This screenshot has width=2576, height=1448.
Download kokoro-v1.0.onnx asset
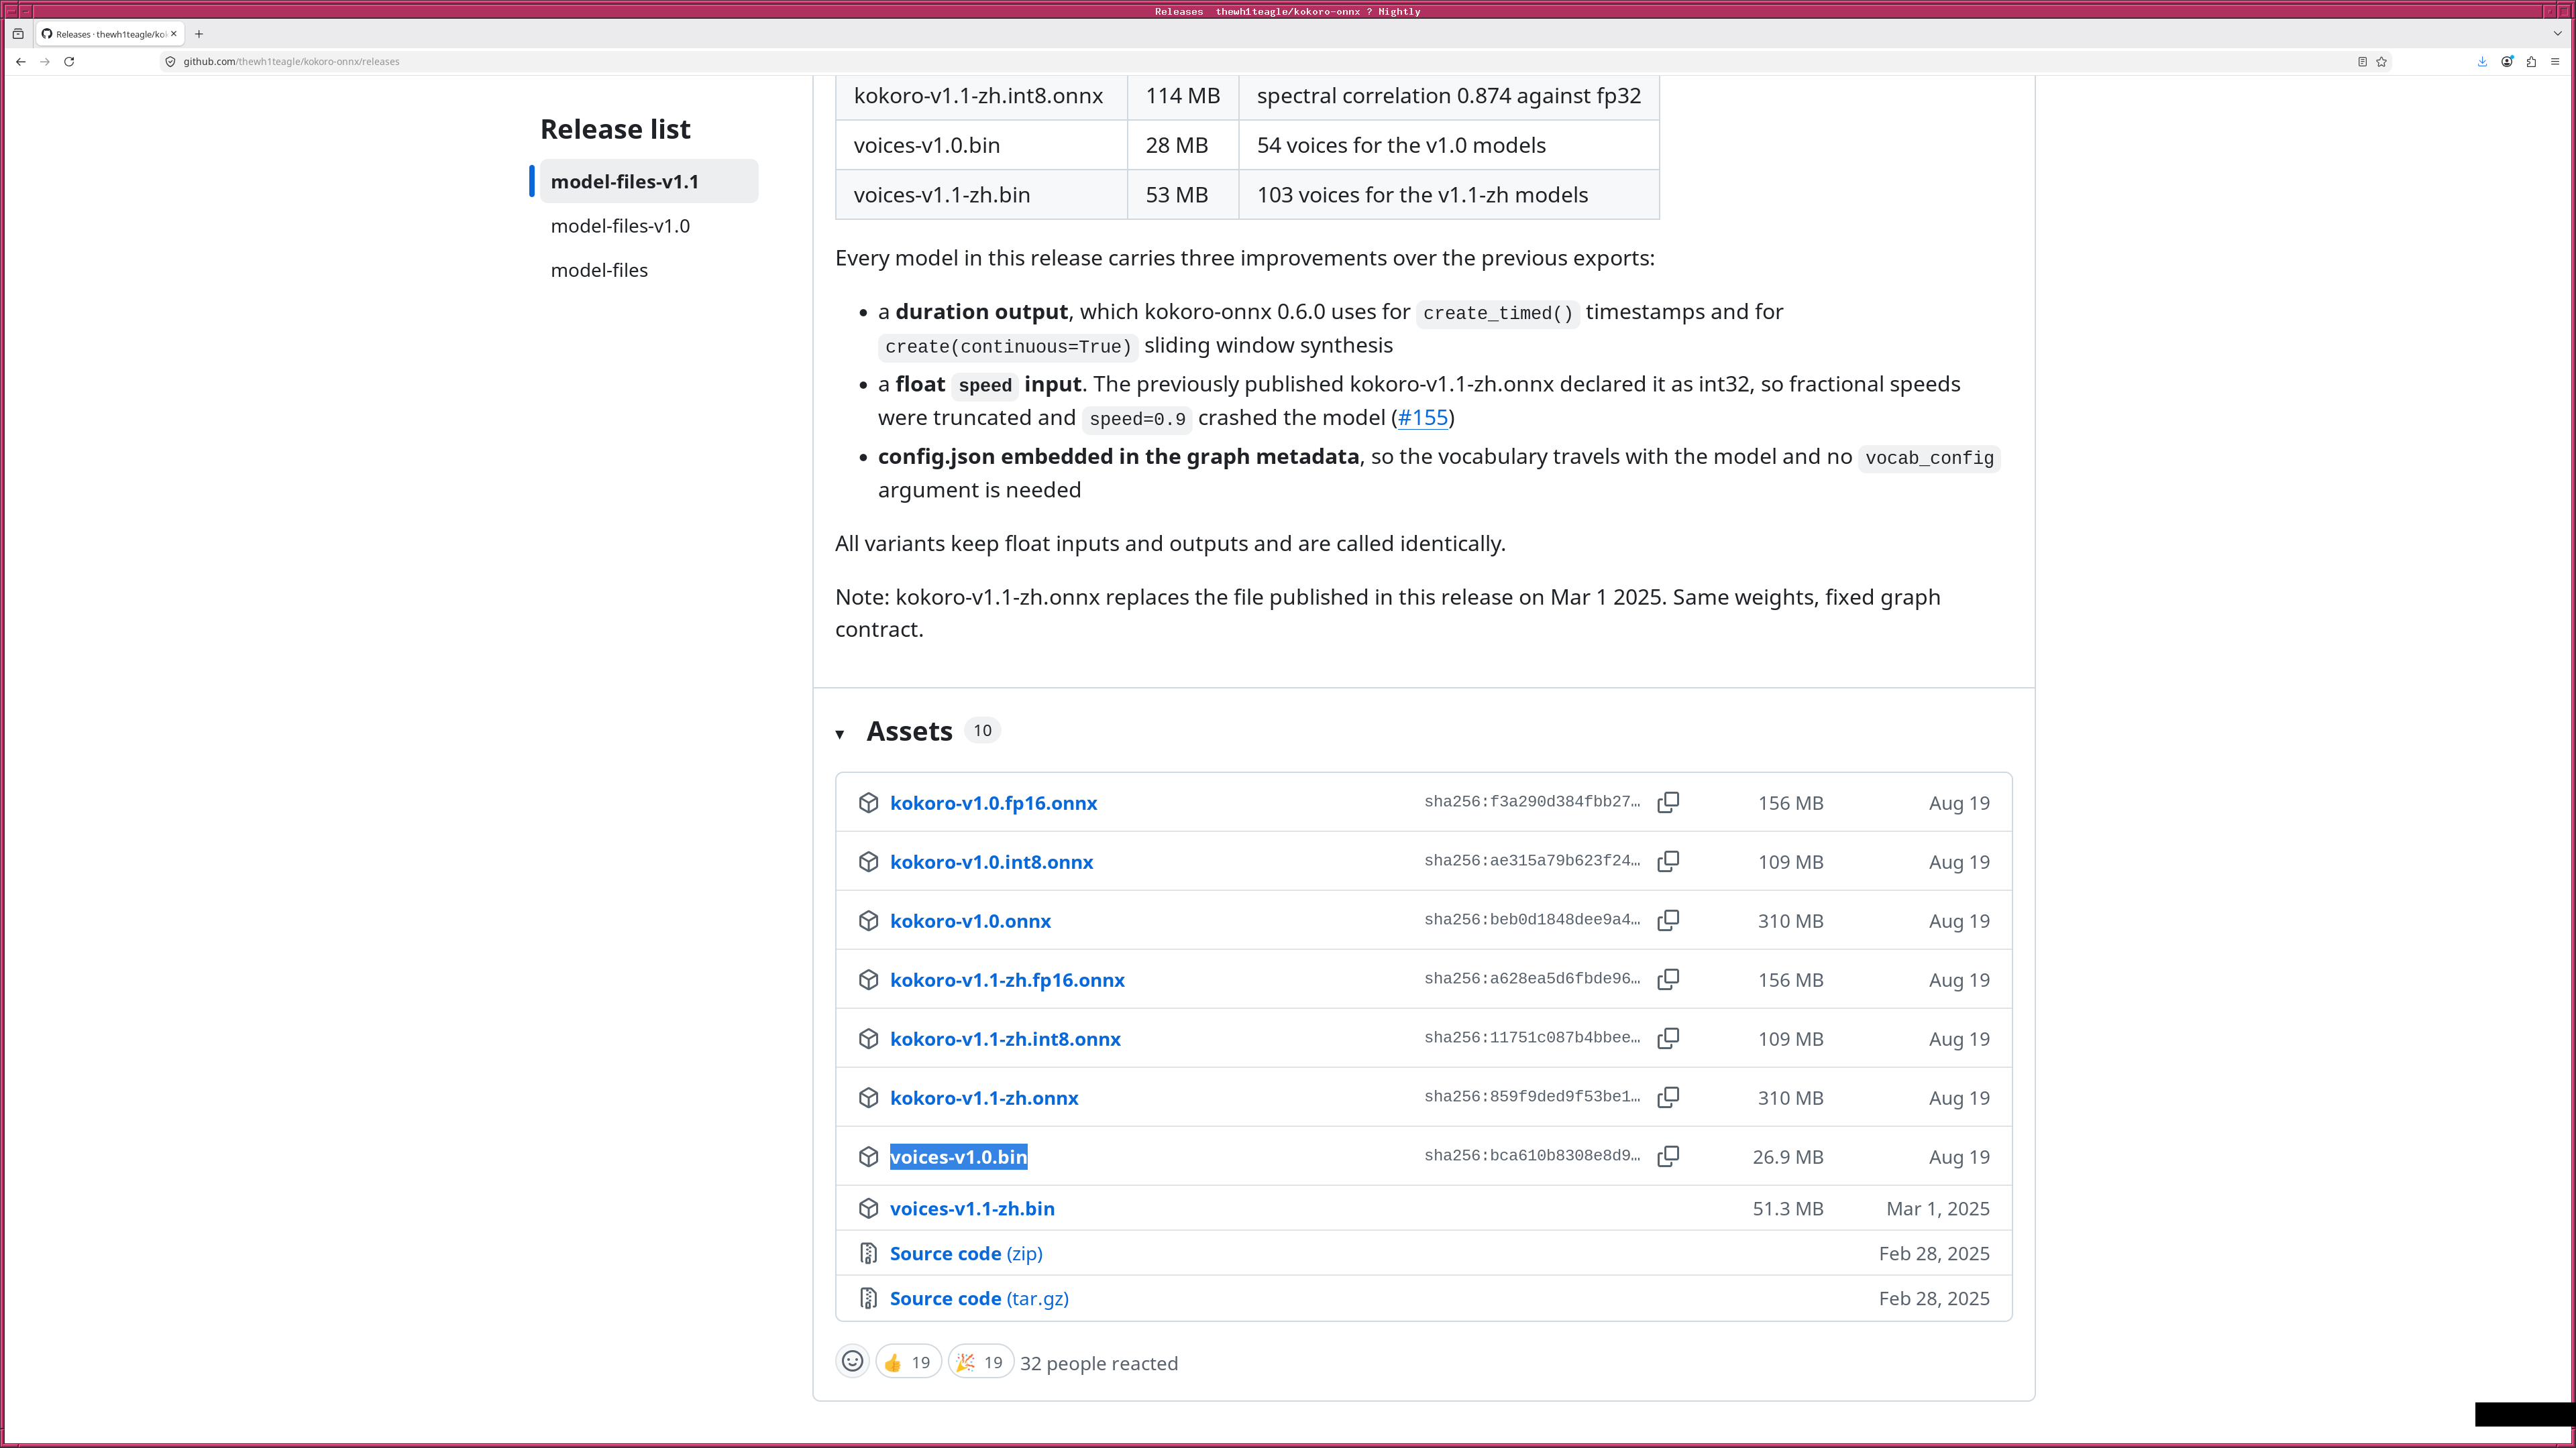tap(970, 920)
